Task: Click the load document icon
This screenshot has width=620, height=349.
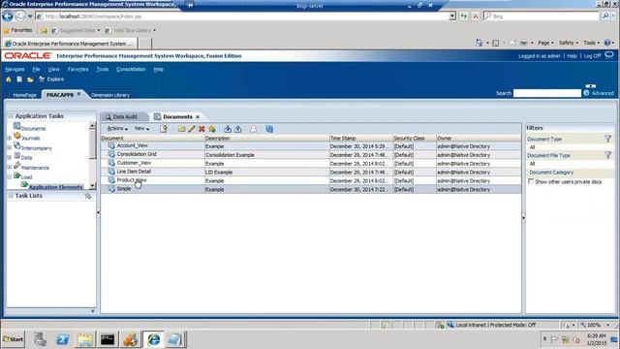Action: [228, 129]
